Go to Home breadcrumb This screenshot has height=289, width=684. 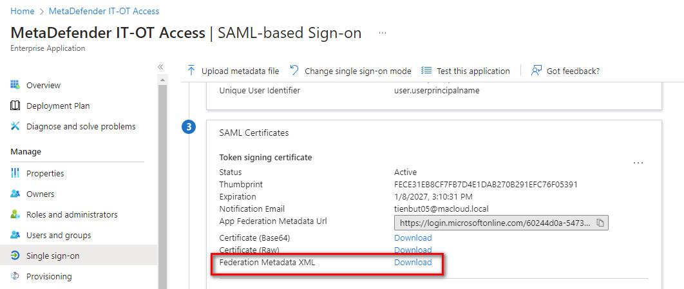click(23, 12)
